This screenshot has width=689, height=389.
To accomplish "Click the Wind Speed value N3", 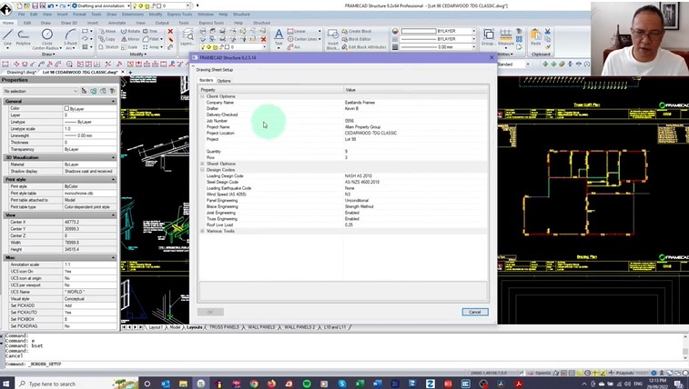I will point(347,194).
